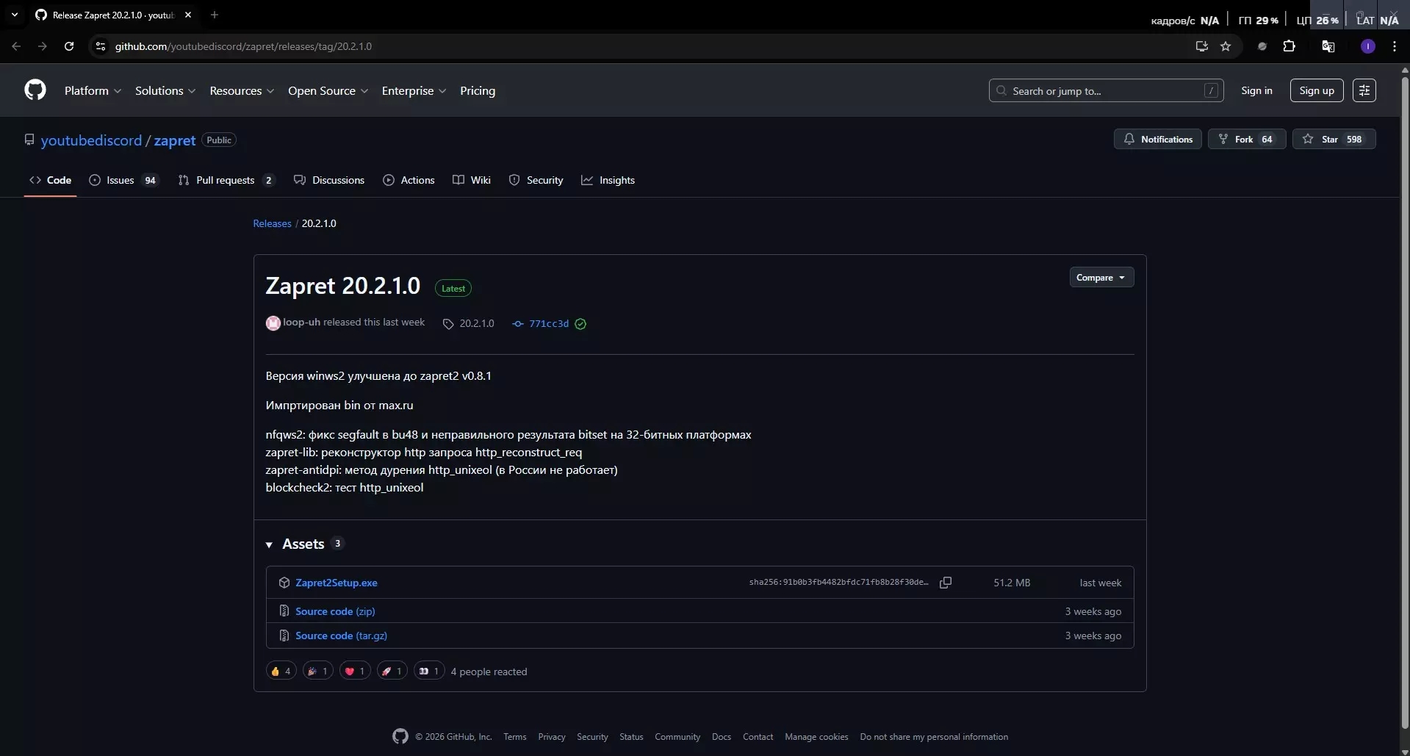Open the Pull requests tab
The image size is (1410, 756).
click(x=226, y=181)
